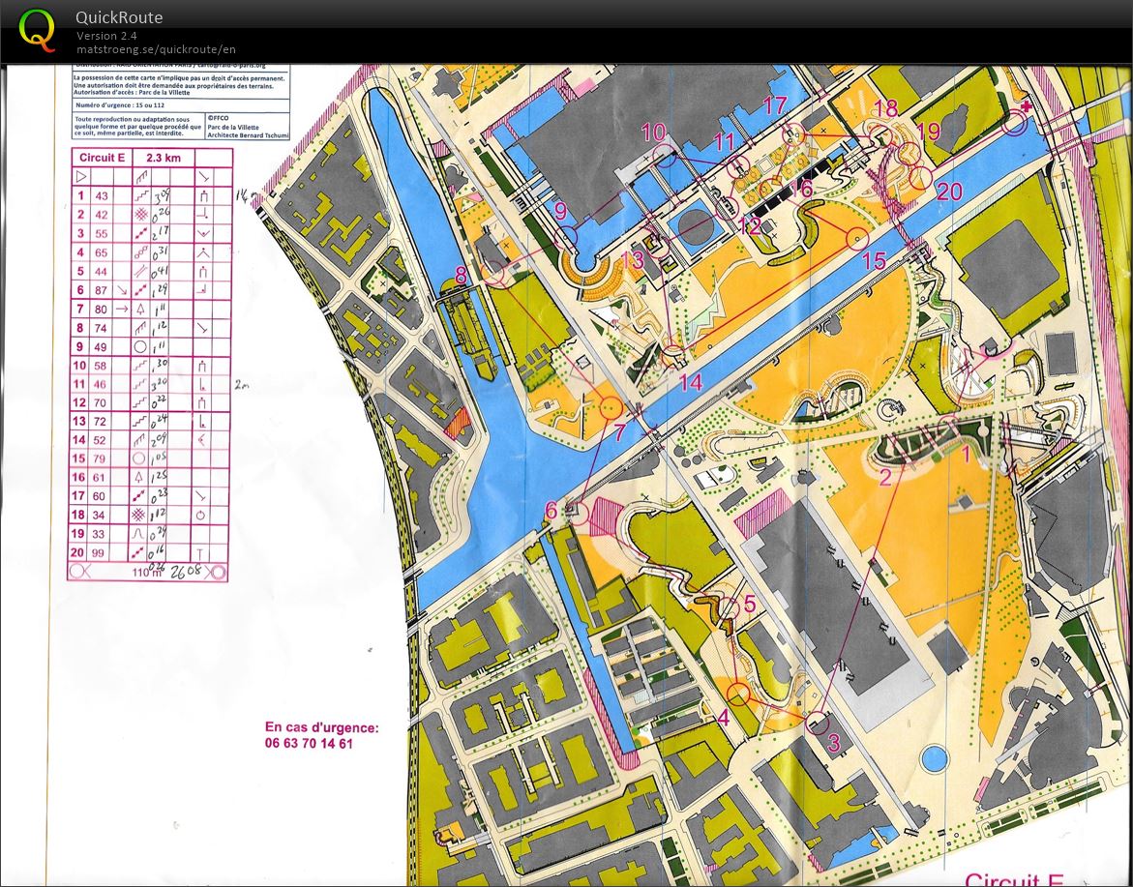Screen dimensions: 1133x887
Task: Select control code 46 in the table
Action: (x=102, y=384)
